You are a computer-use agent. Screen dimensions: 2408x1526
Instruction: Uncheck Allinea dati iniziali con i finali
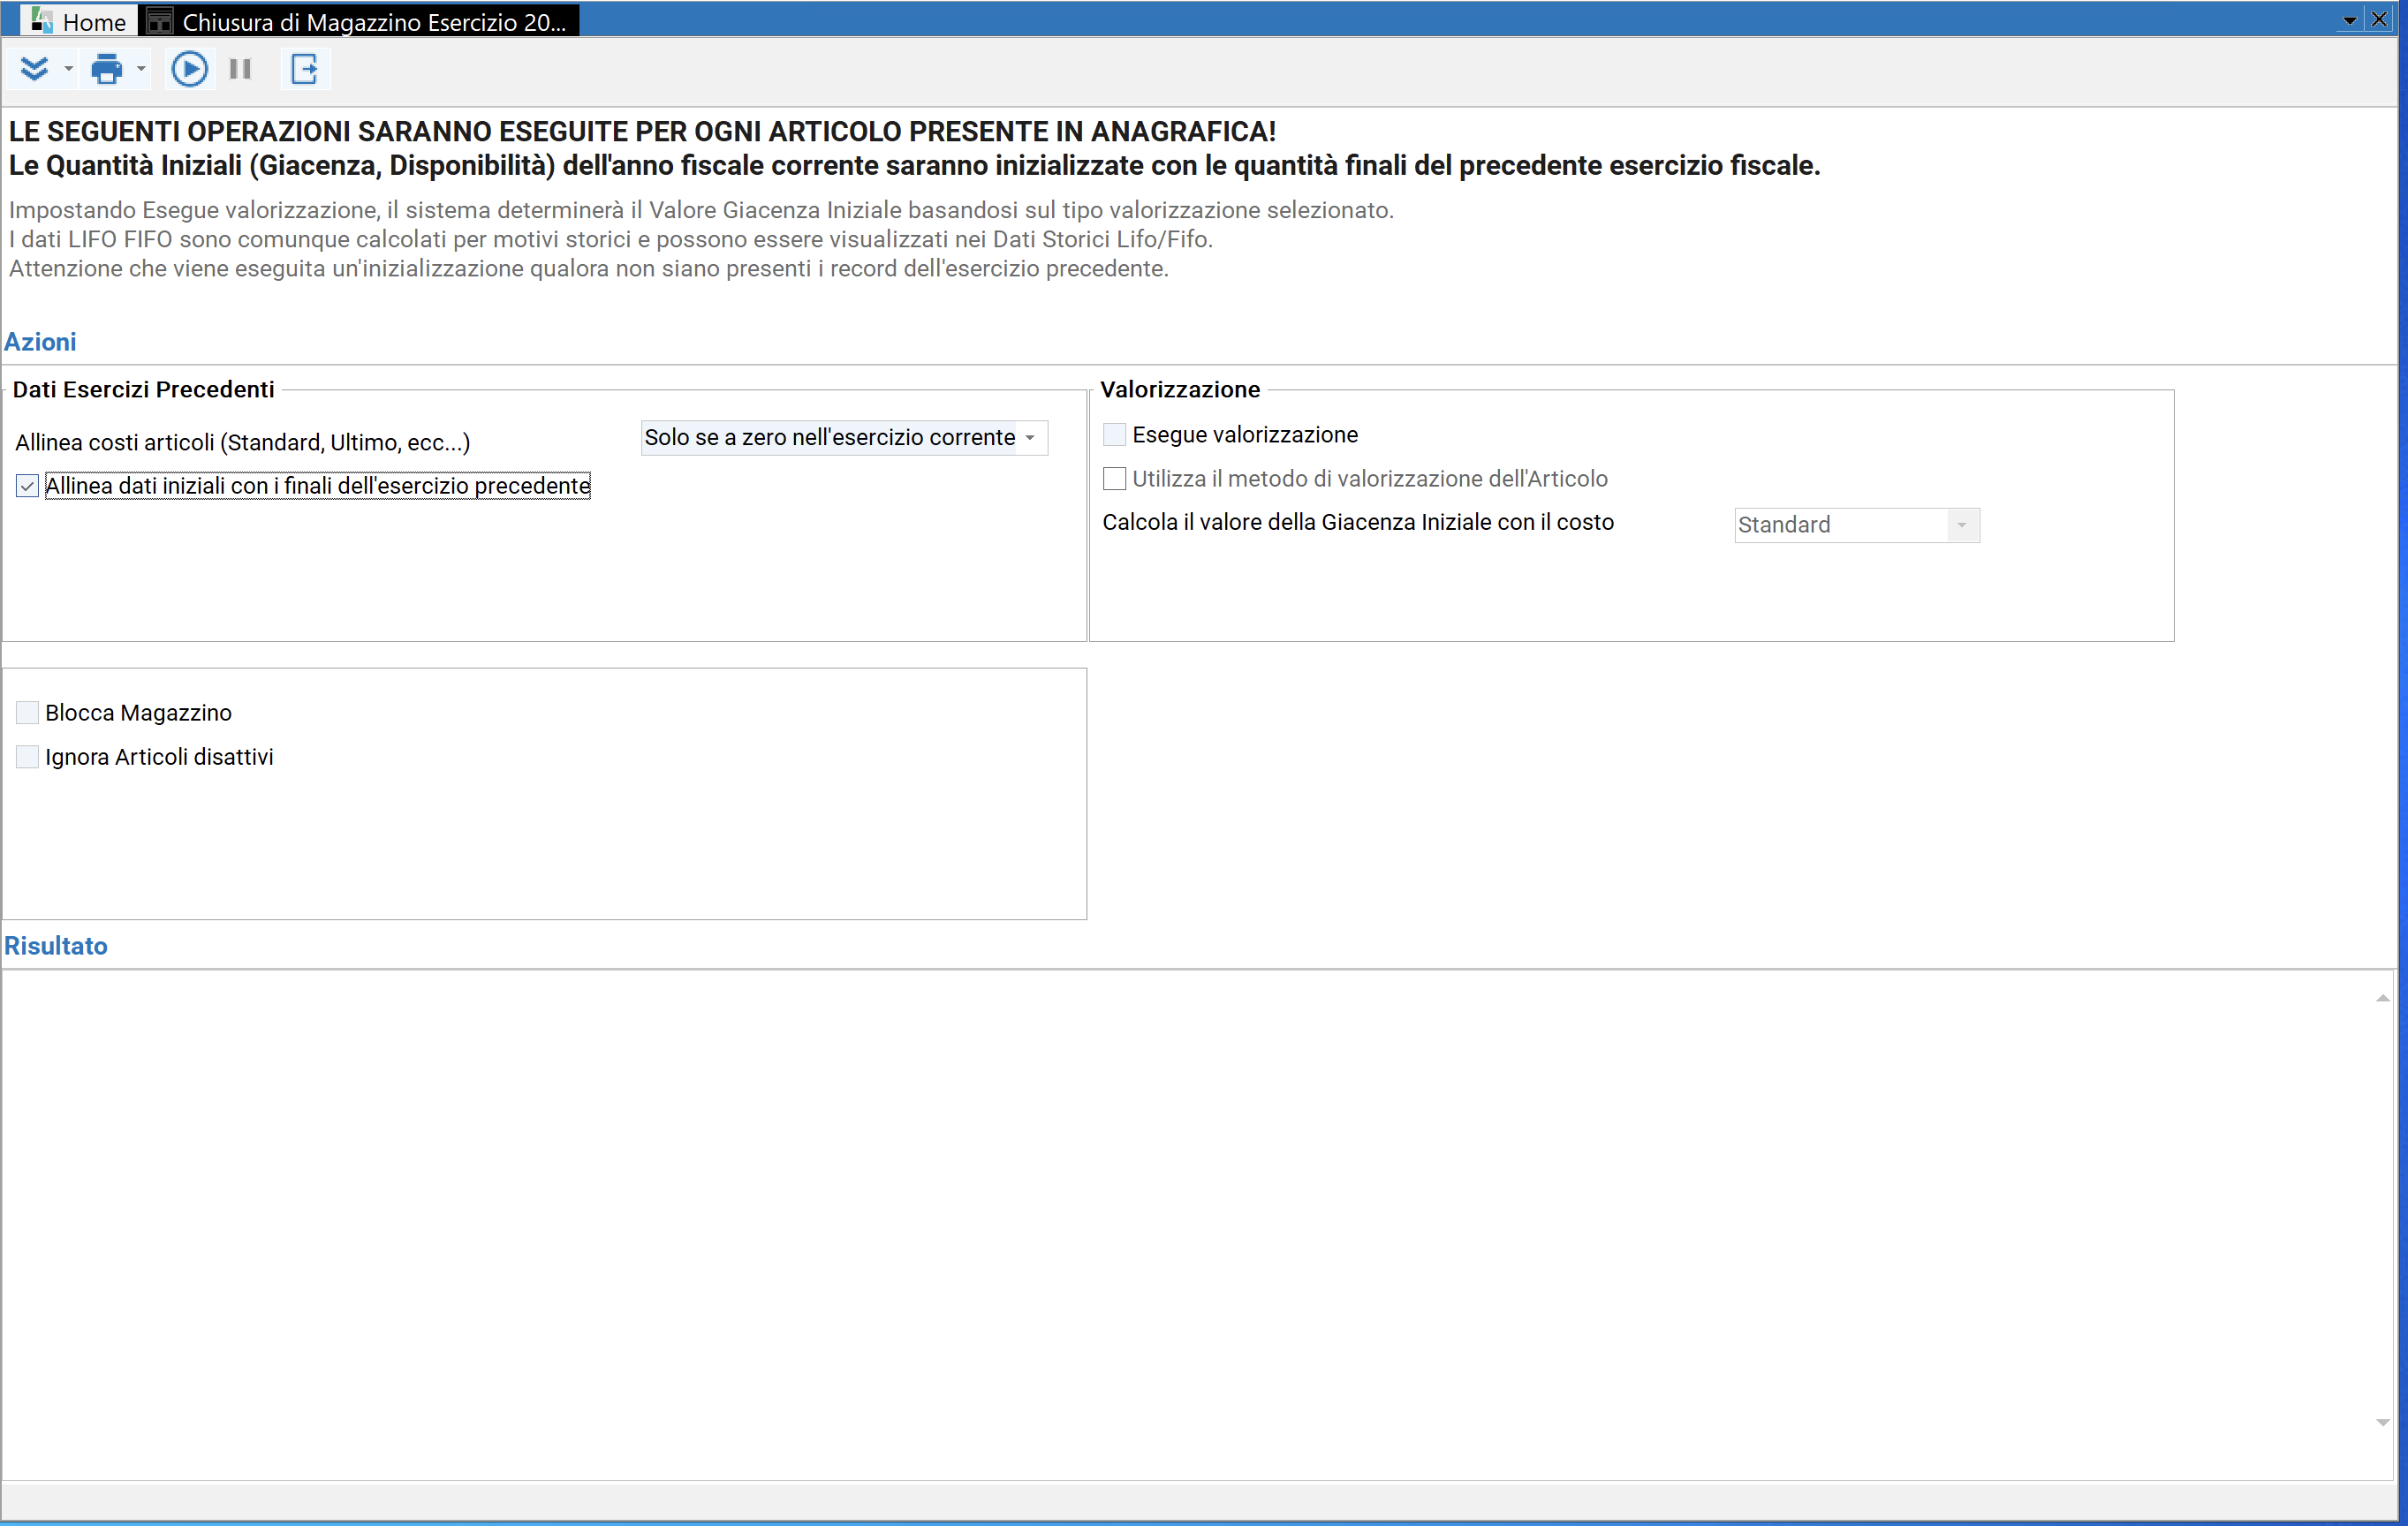[x=27, y=486]
